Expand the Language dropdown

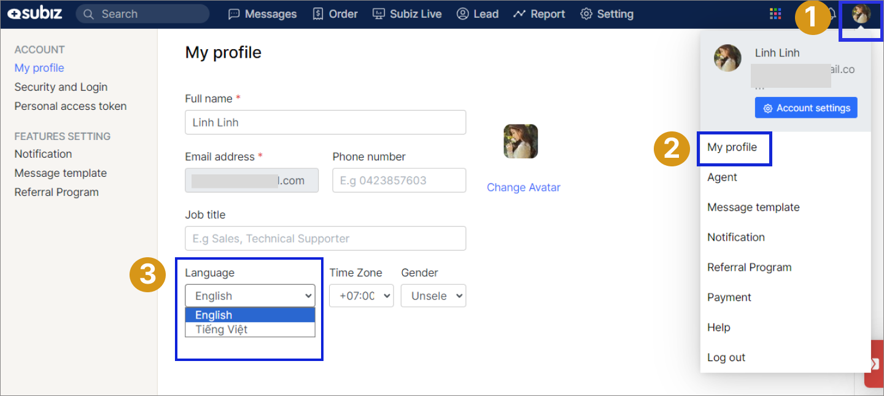click(250, 296)
